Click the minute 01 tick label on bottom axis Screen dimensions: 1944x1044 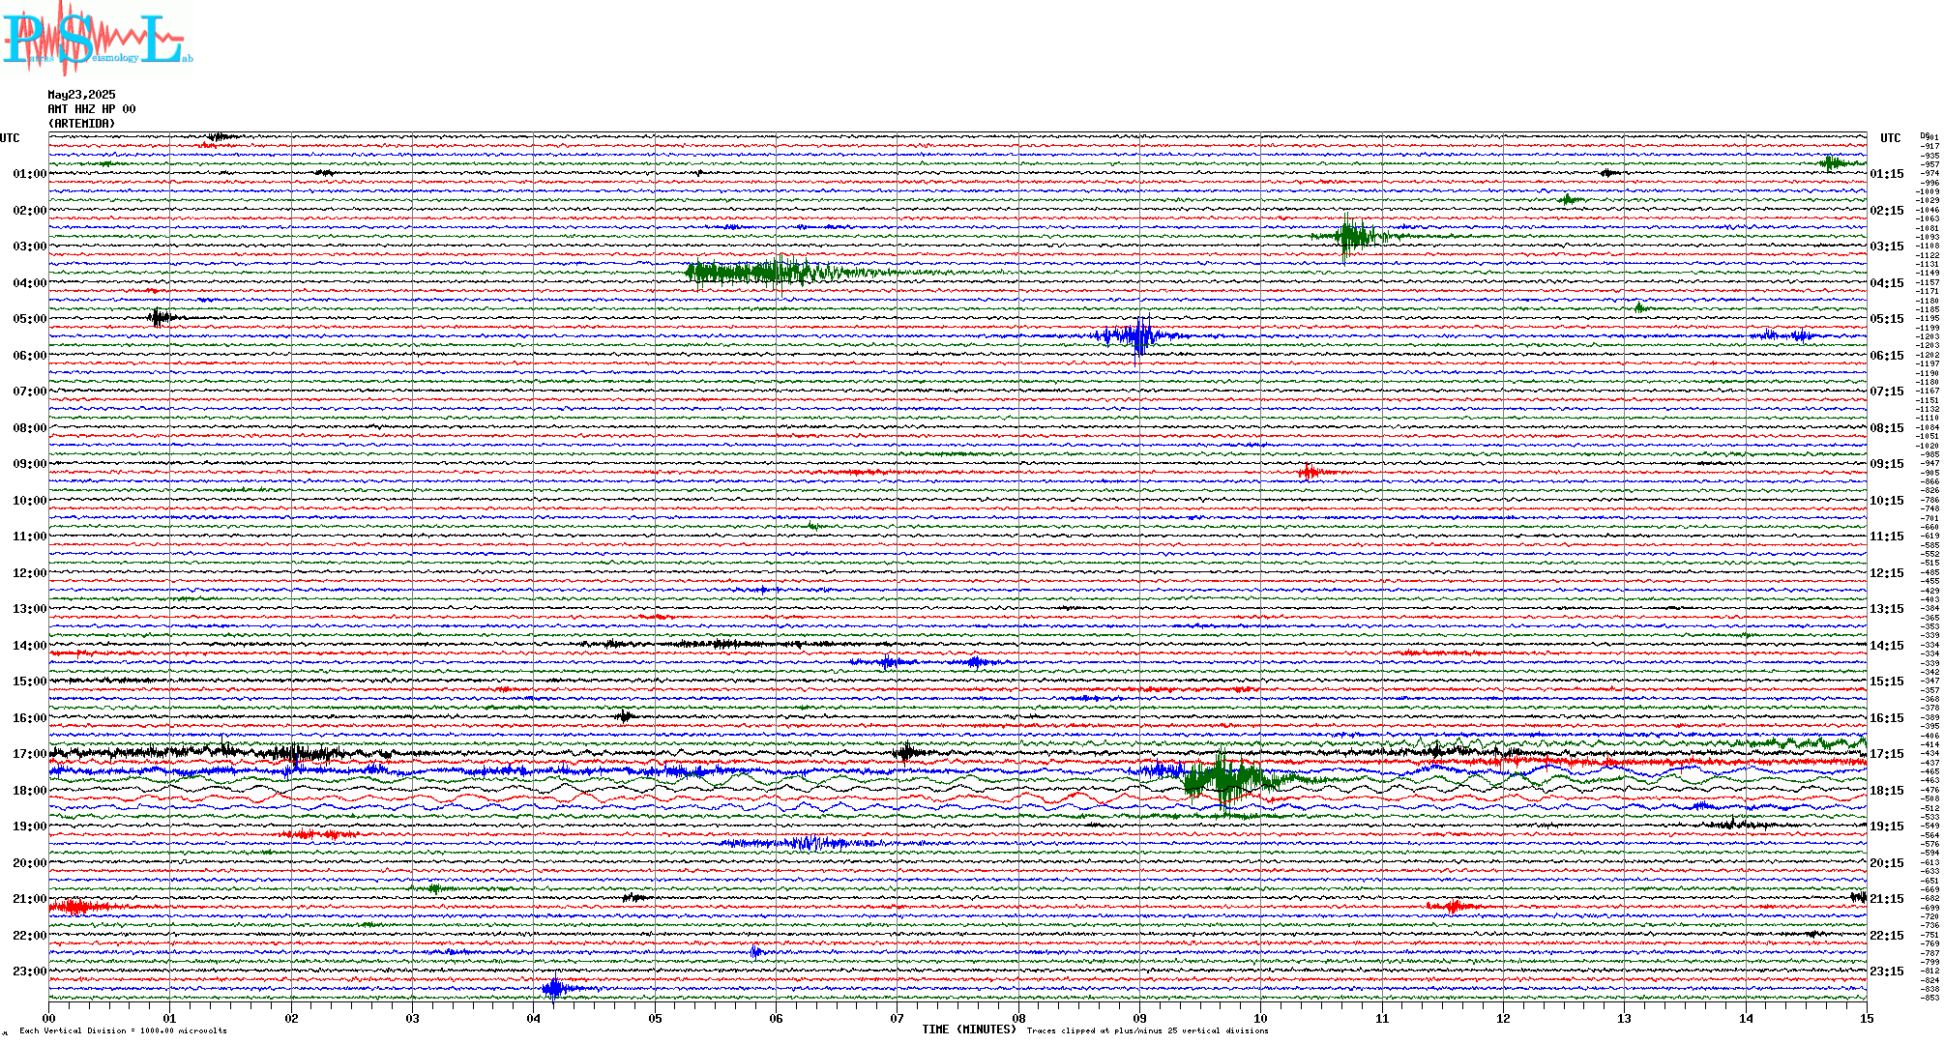[169, 1018]
